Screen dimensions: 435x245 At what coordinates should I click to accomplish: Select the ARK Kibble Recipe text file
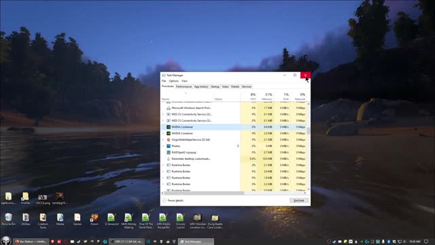[x=163, y=221]
